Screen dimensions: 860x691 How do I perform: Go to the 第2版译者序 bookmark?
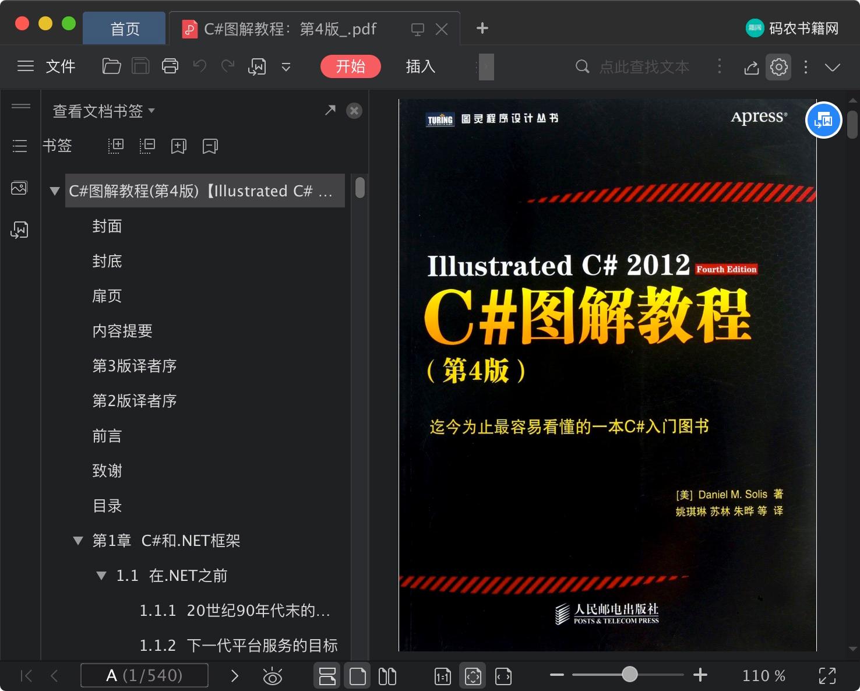click(135, 401)
